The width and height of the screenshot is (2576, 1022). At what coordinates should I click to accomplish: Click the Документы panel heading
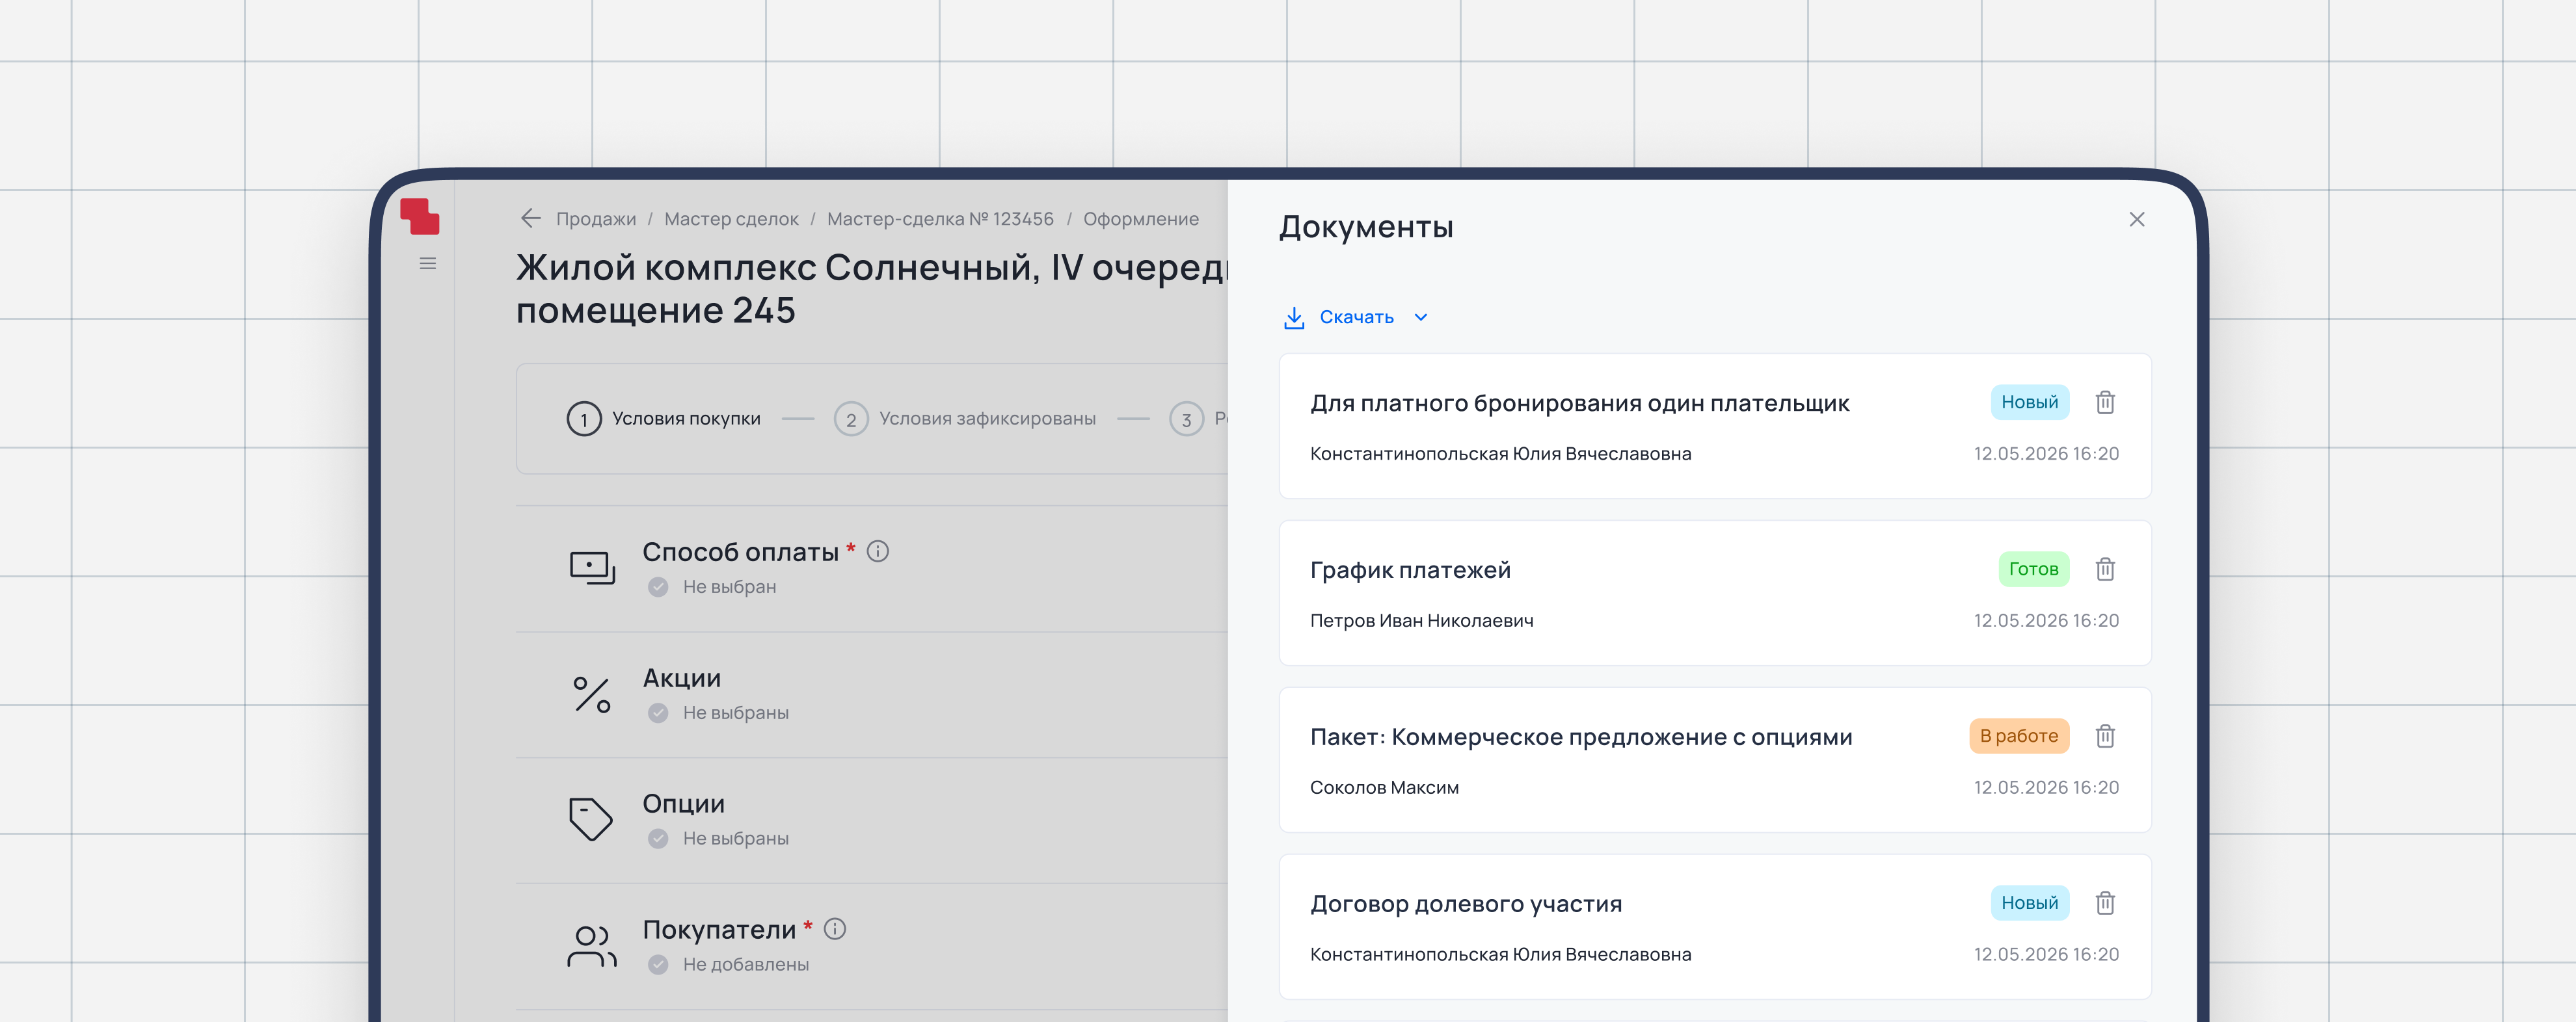coord(1366,227)
